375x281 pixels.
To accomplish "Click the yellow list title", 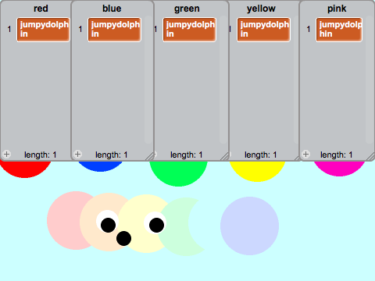I will click(x=261, y=9).
